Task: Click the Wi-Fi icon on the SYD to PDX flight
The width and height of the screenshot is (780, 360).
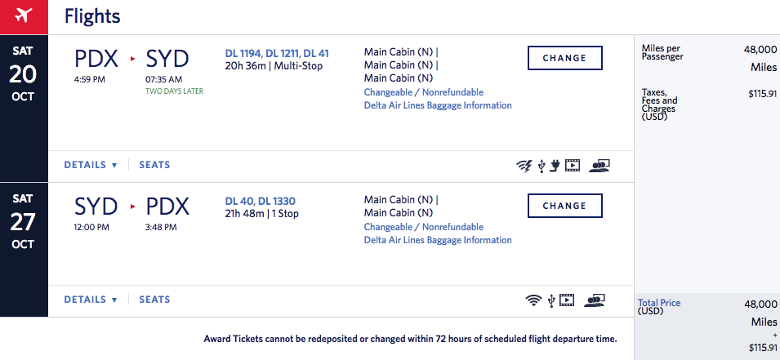Action: tap(533, 300)
